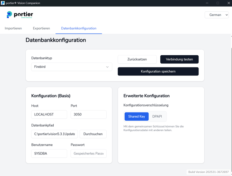The width and height of the screenshot is (232, 176).
Task: Select Shared Key encryption option
Action: [x=136, y=117]
